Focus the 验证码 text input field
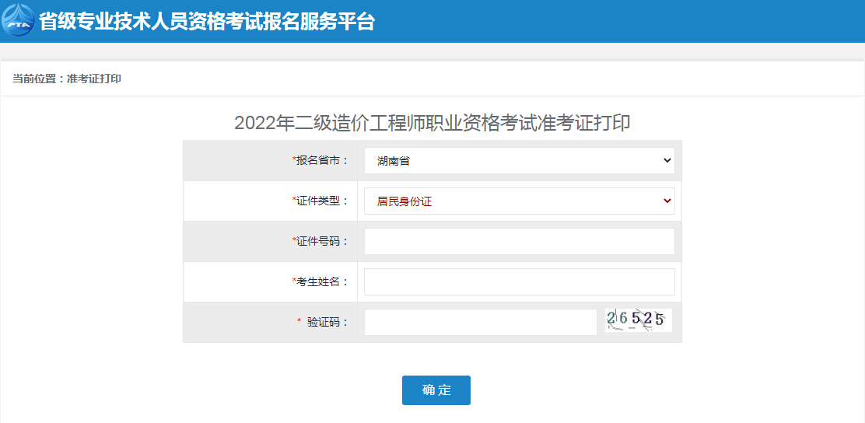 (x=481, y=322)
